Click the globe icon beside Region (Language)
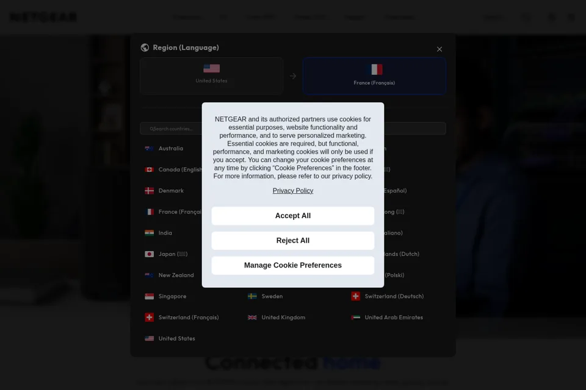Viewport: 586px width, 390px height. pyautogui.click(x=145, y=48)
